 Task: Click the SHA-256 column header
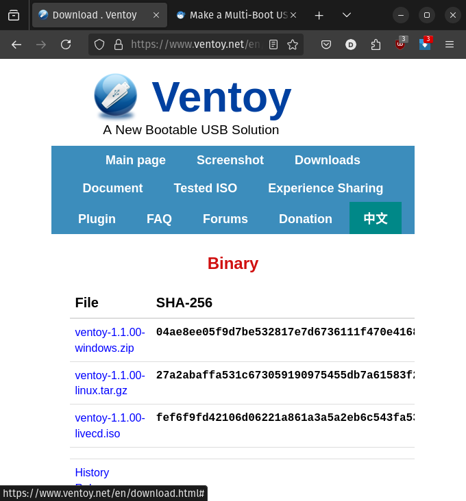click(184, 303)
